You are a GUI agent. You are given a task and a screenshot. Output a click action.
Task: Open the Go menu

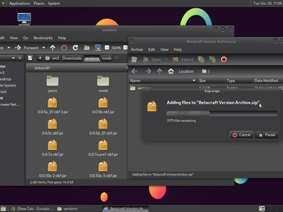pyautogui.click(x=26, y=38)
